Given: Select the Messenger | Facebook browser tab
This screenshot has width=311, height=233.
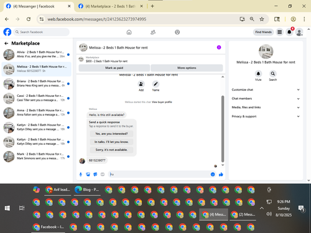Looking at the screenshot, I should tap(39, 6).
